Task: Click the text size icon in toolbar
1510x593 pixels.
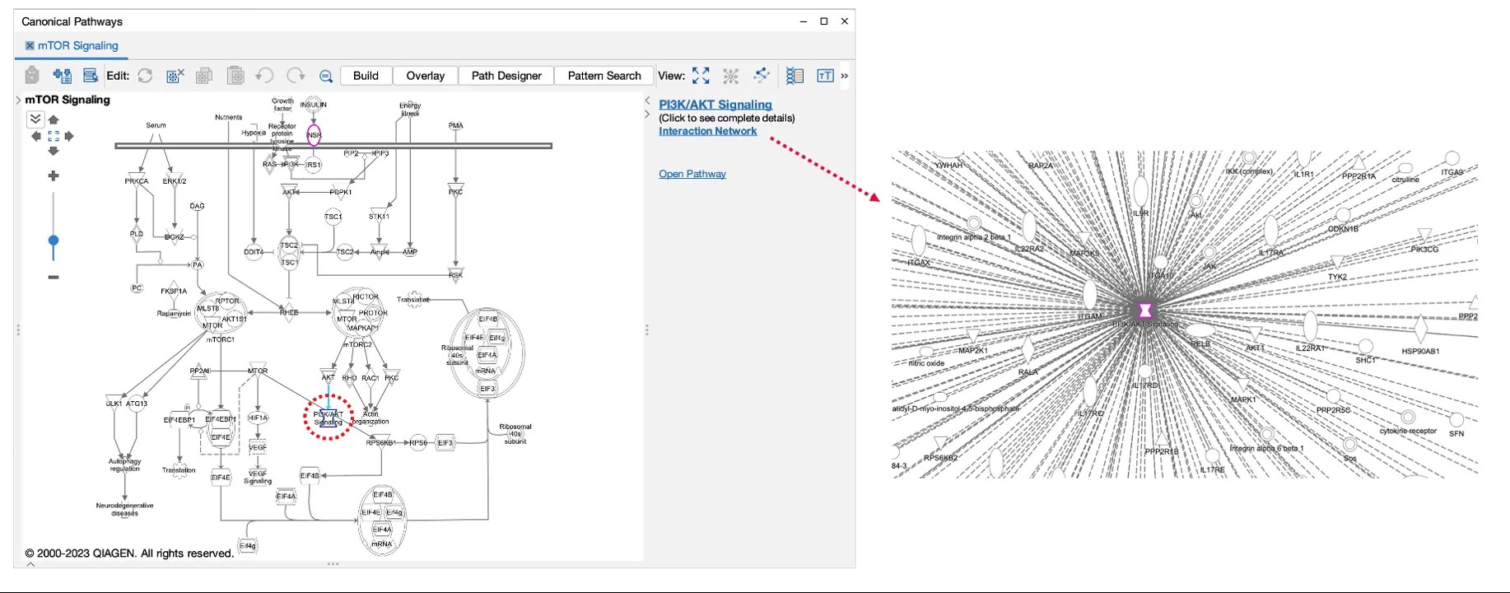Action: coord(824,76)
